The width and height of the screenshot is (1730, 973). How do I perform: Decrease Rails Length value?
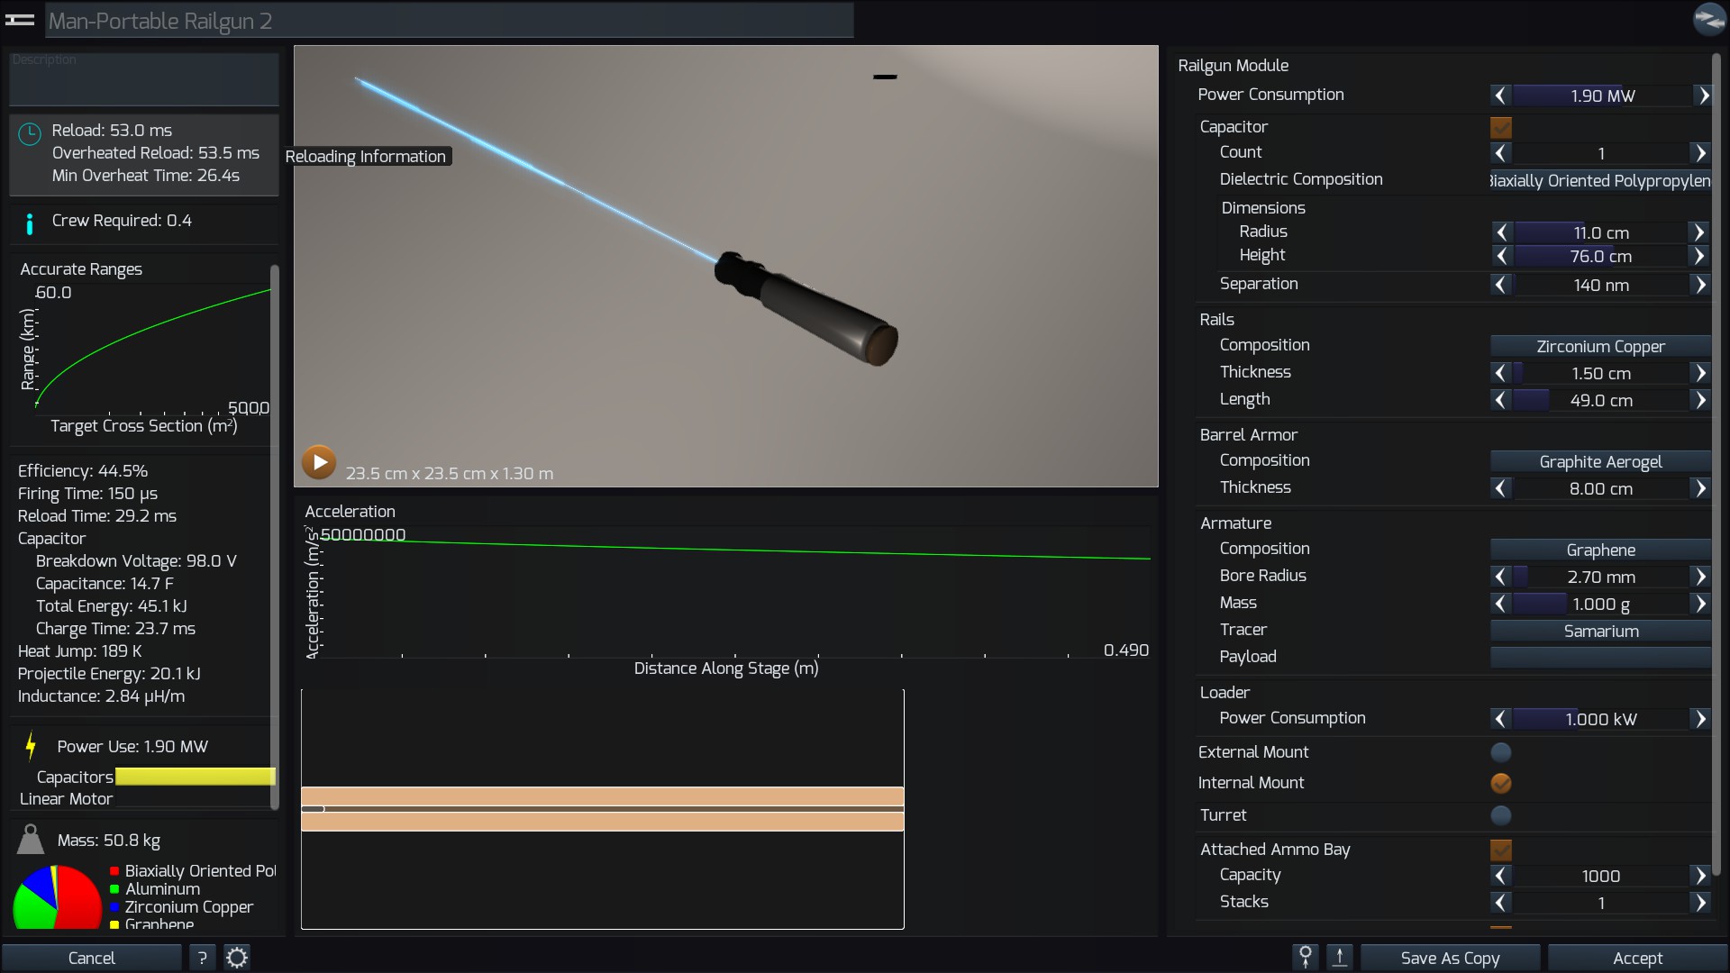point(1500,400)
